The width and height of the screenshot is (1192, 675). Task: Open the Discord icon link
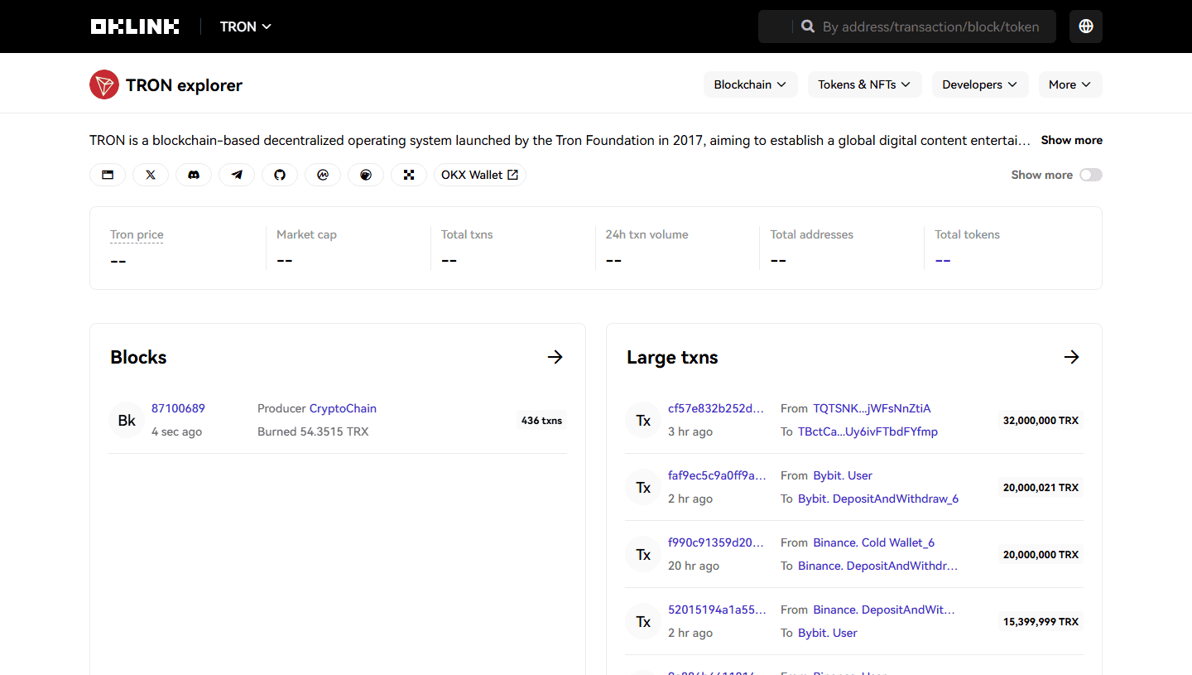(194, 175)
